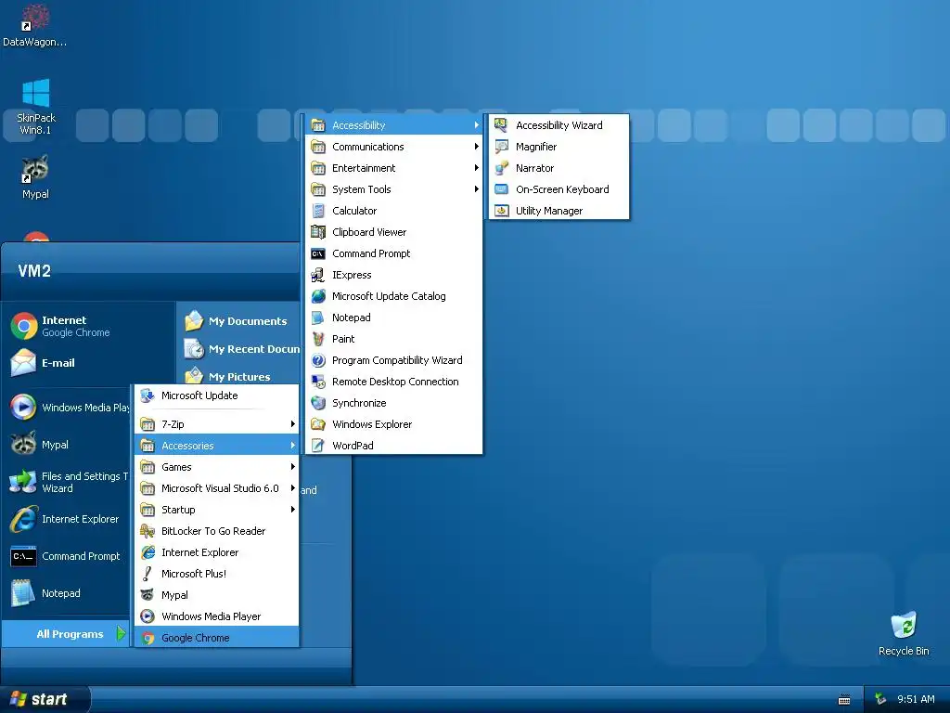
Task: Click the System Tools folder entry
Action: (x=394, y=189)
